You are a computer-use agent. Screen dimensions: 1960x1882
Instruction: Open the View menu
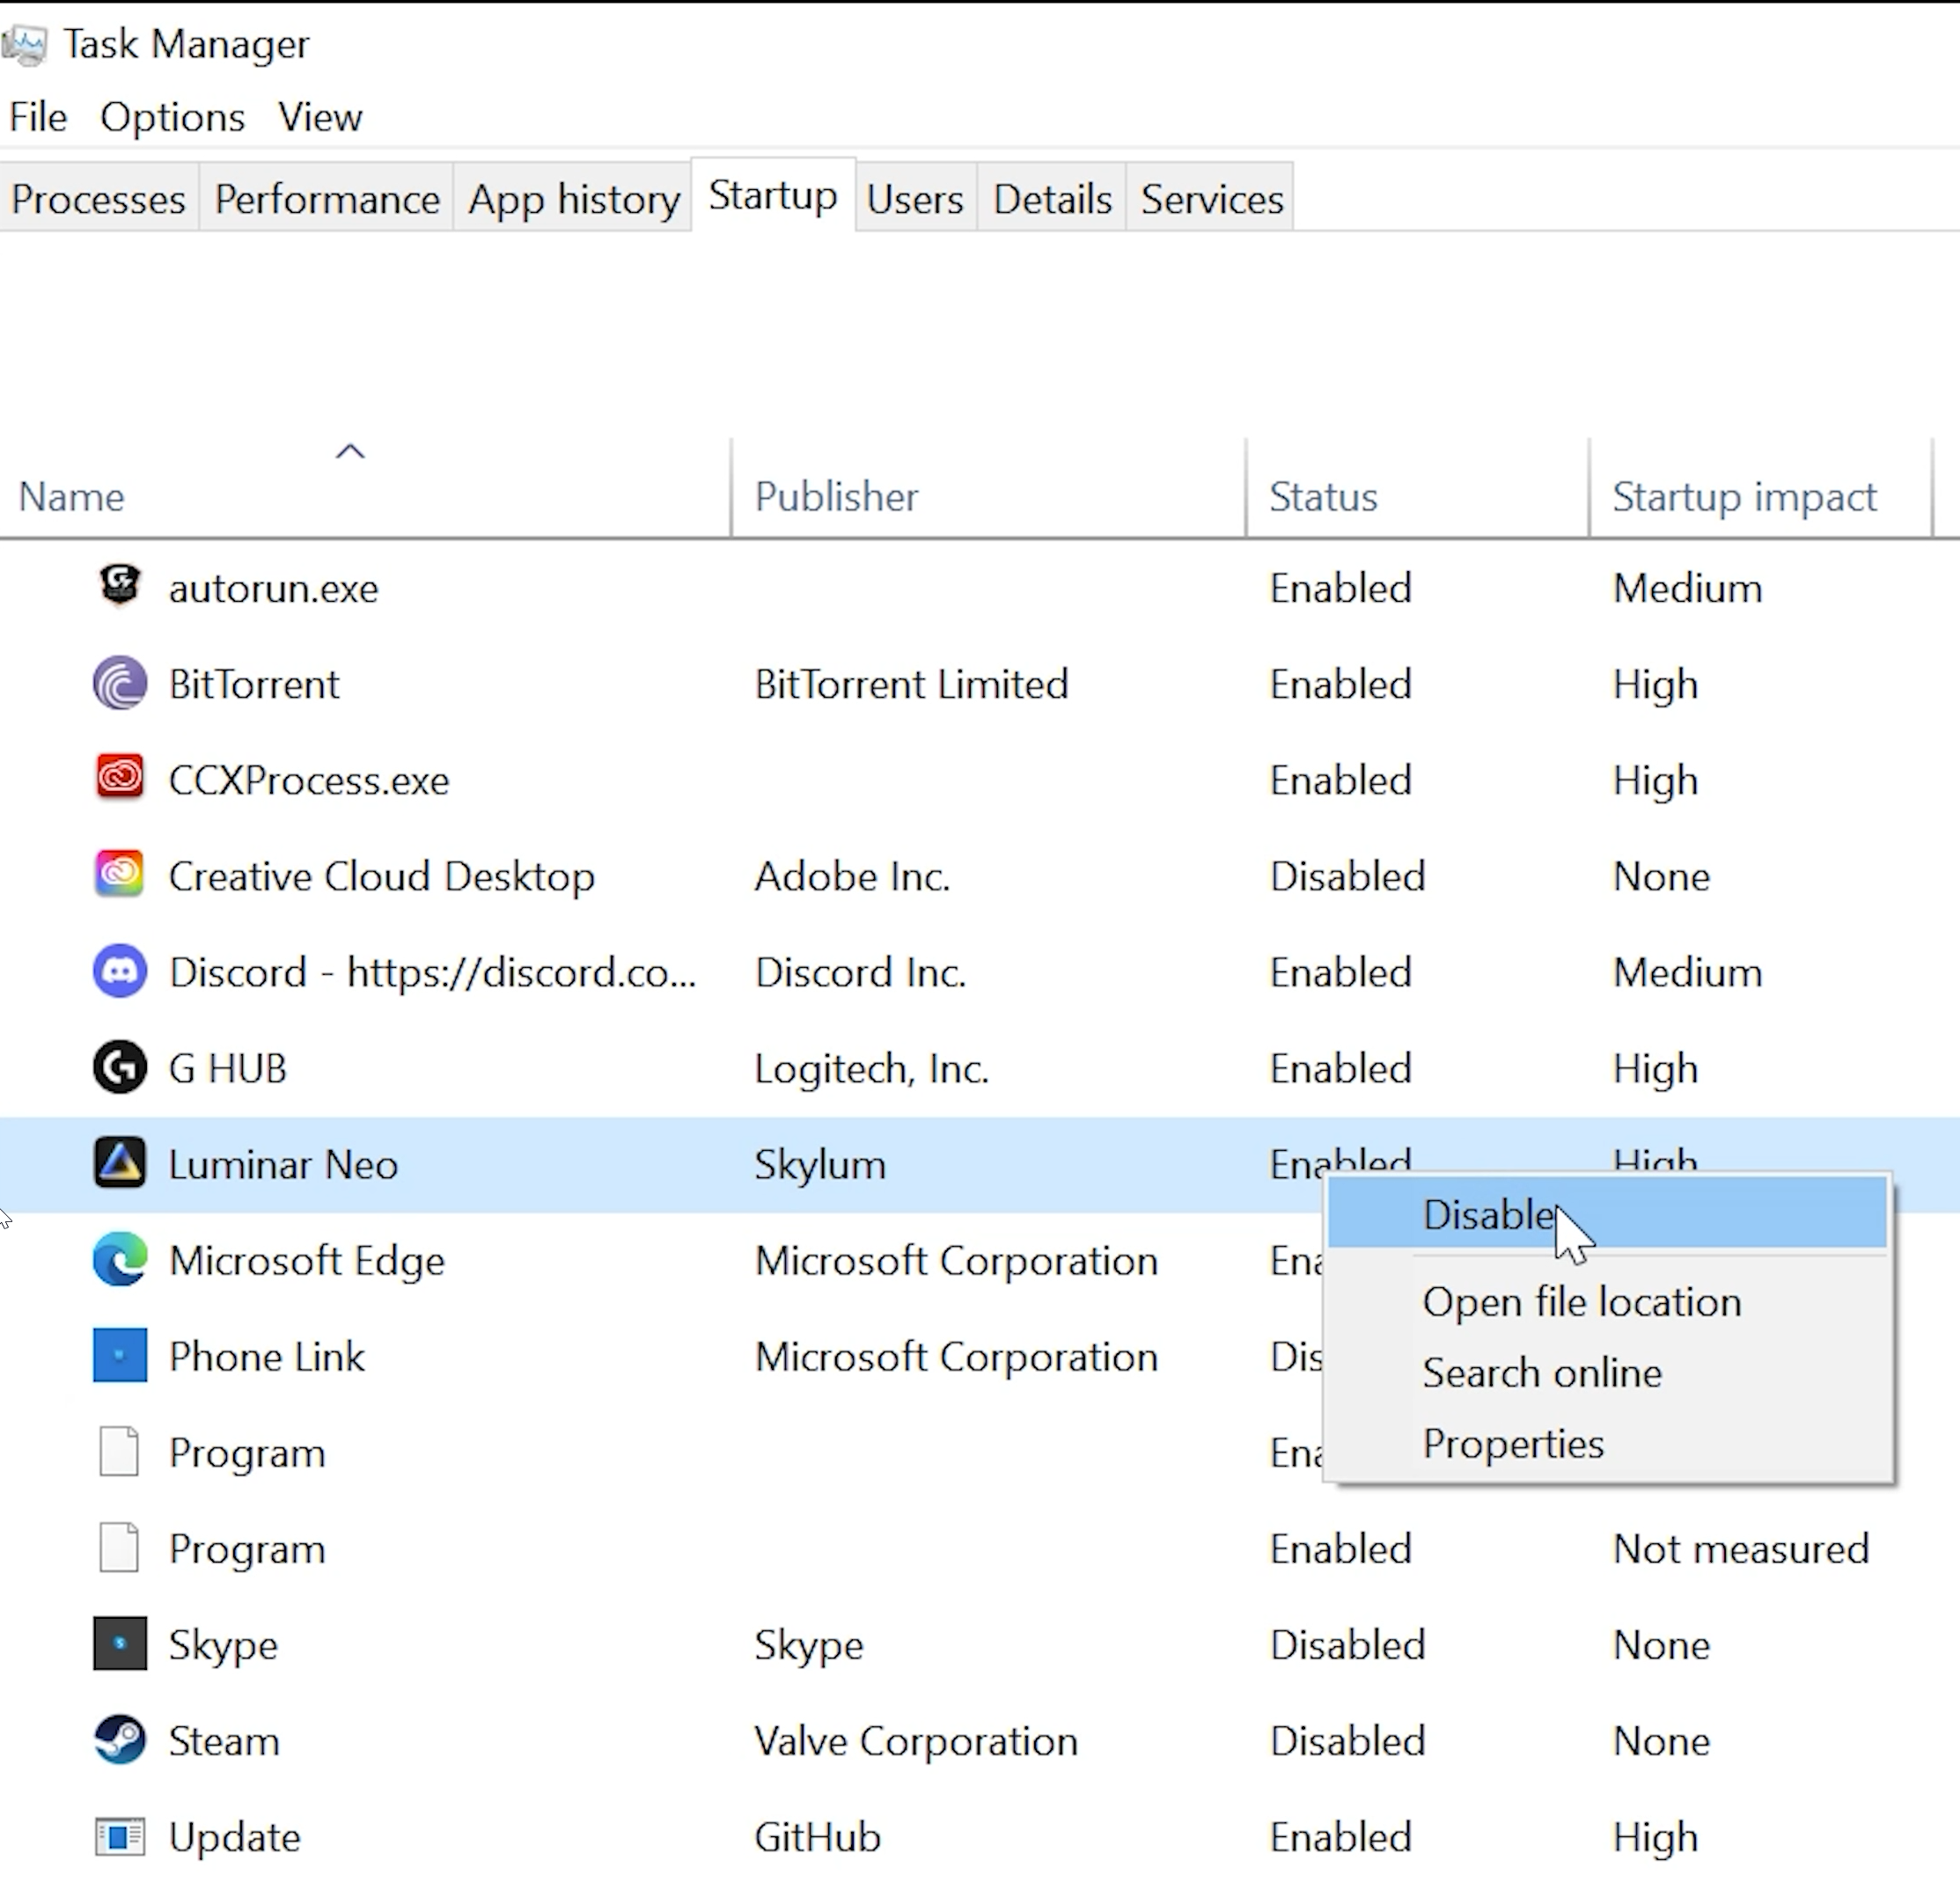[x=320, y=117]
